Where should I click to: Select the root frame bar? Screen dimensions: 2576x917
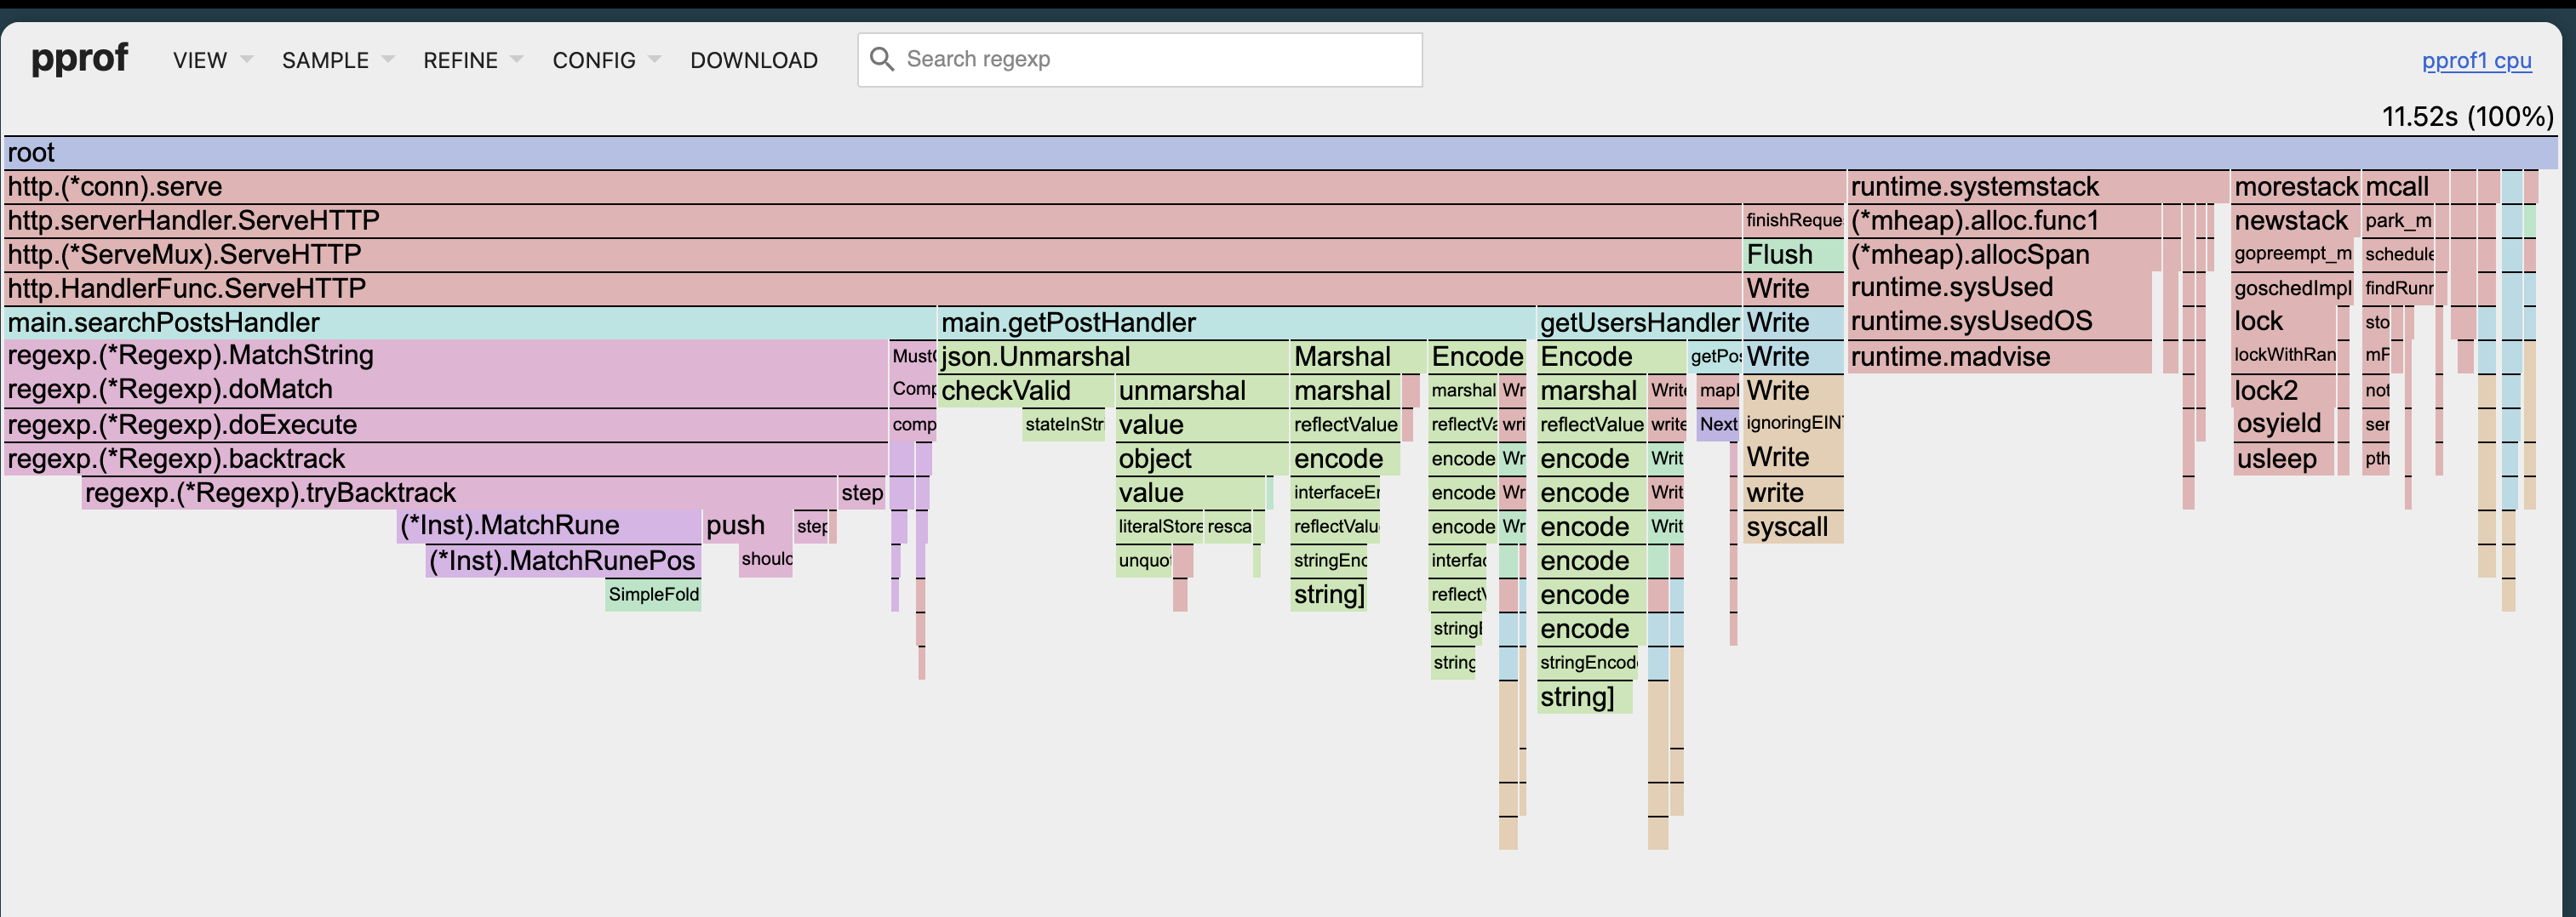pos(1280,153)
